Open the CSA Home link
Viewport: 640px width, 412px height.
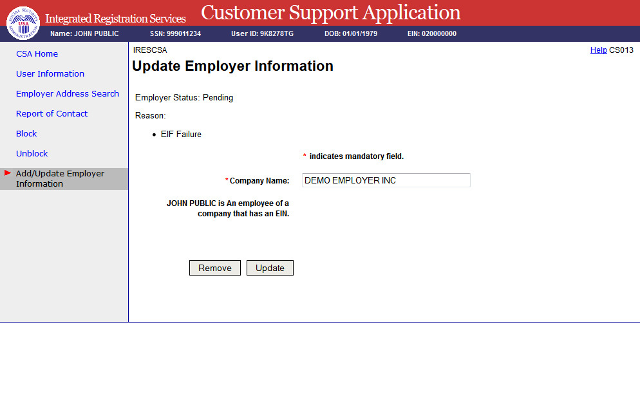37,54
